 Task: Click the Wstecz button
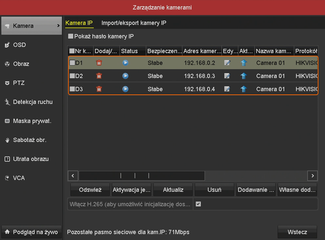click(297, 232)
